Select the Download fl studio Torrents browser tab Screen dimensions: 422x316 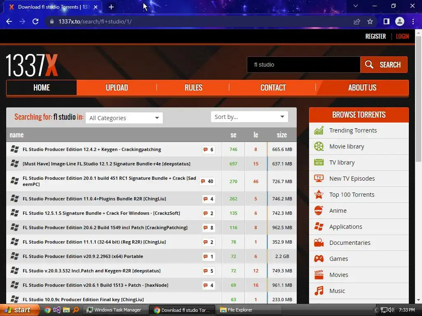point(53,7)
